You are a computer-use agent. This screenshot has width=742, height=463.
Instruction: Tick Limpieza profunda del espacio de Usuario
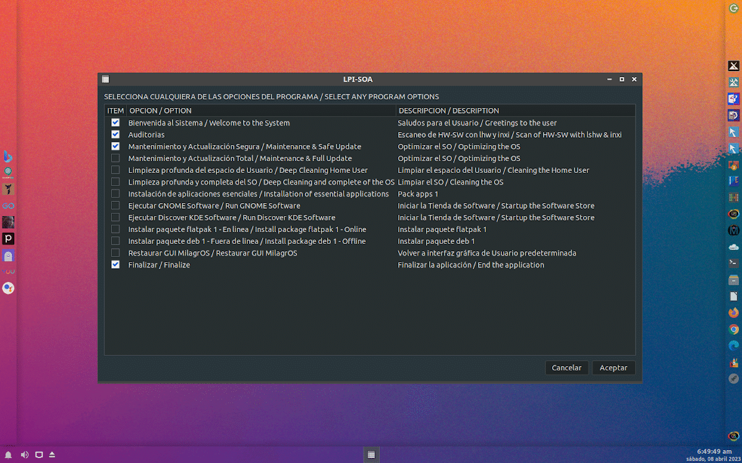click(x=116, y=170)
